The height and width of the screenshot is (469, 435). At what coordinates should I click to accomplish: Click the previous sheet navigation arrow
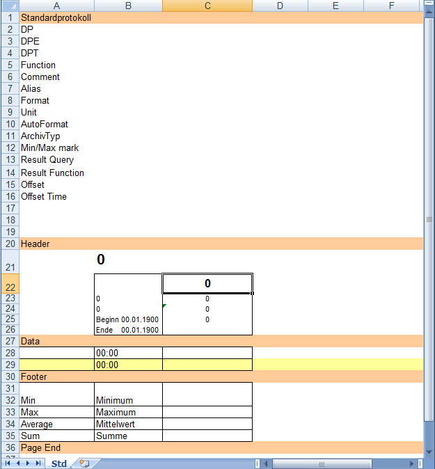click(18, 463)
